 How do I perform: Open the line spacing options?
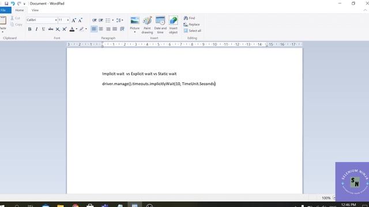119,20
